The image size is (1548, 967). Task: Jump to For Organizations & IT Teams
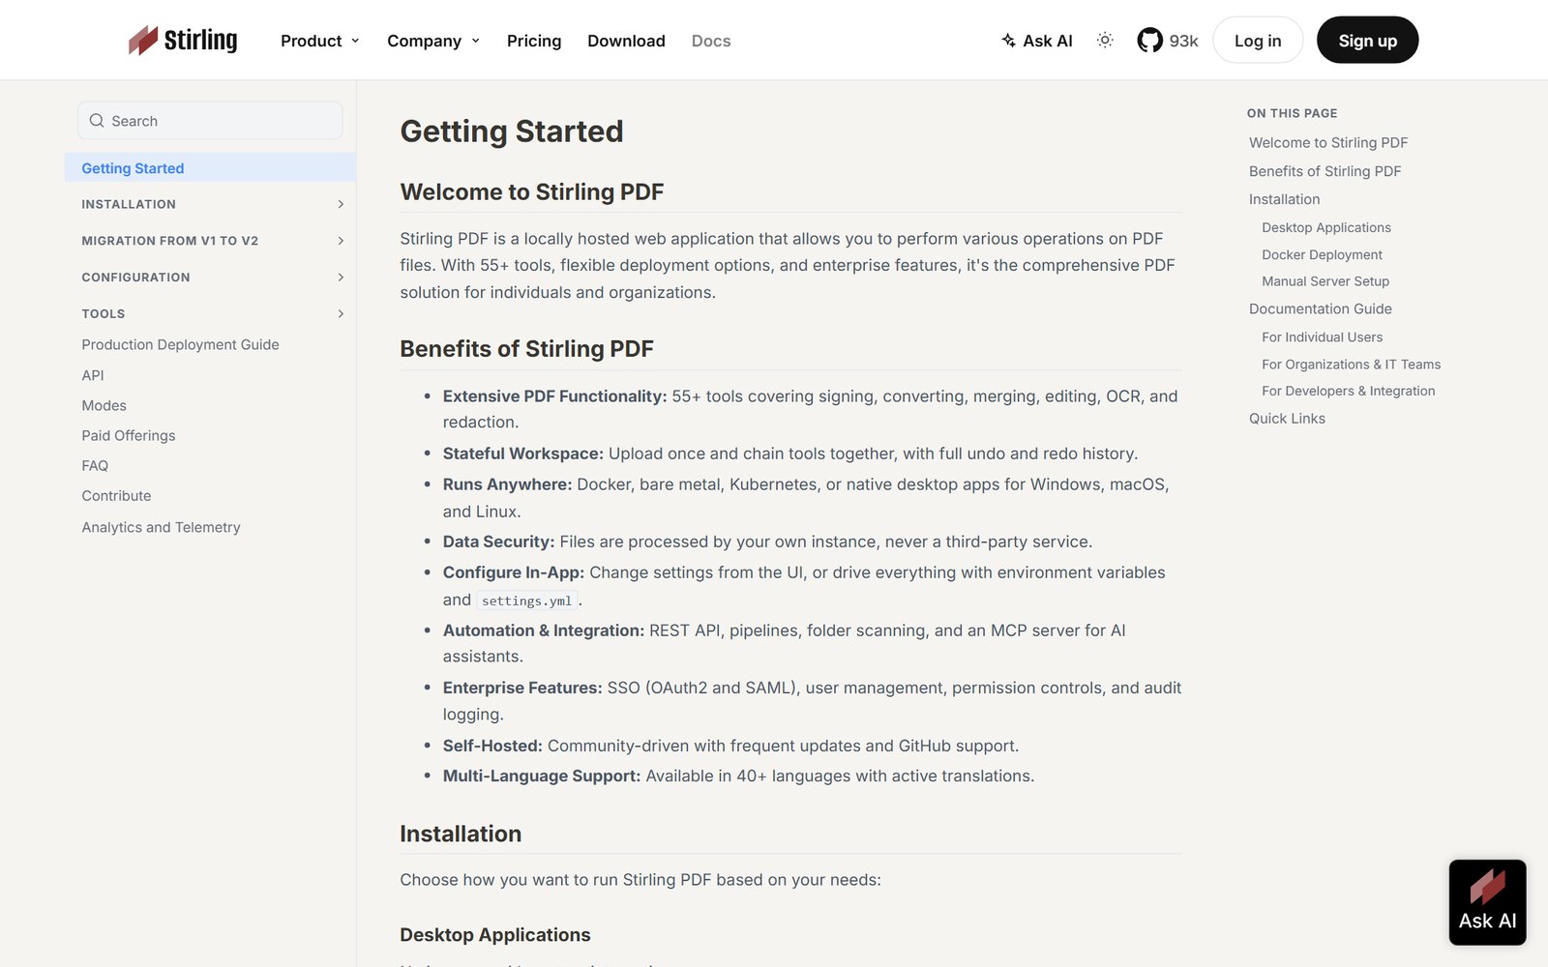[1351, 364]
